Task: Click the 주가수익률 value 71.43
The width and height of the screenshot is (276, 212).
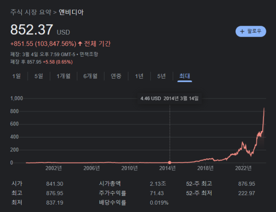Action: coord(157,193)
